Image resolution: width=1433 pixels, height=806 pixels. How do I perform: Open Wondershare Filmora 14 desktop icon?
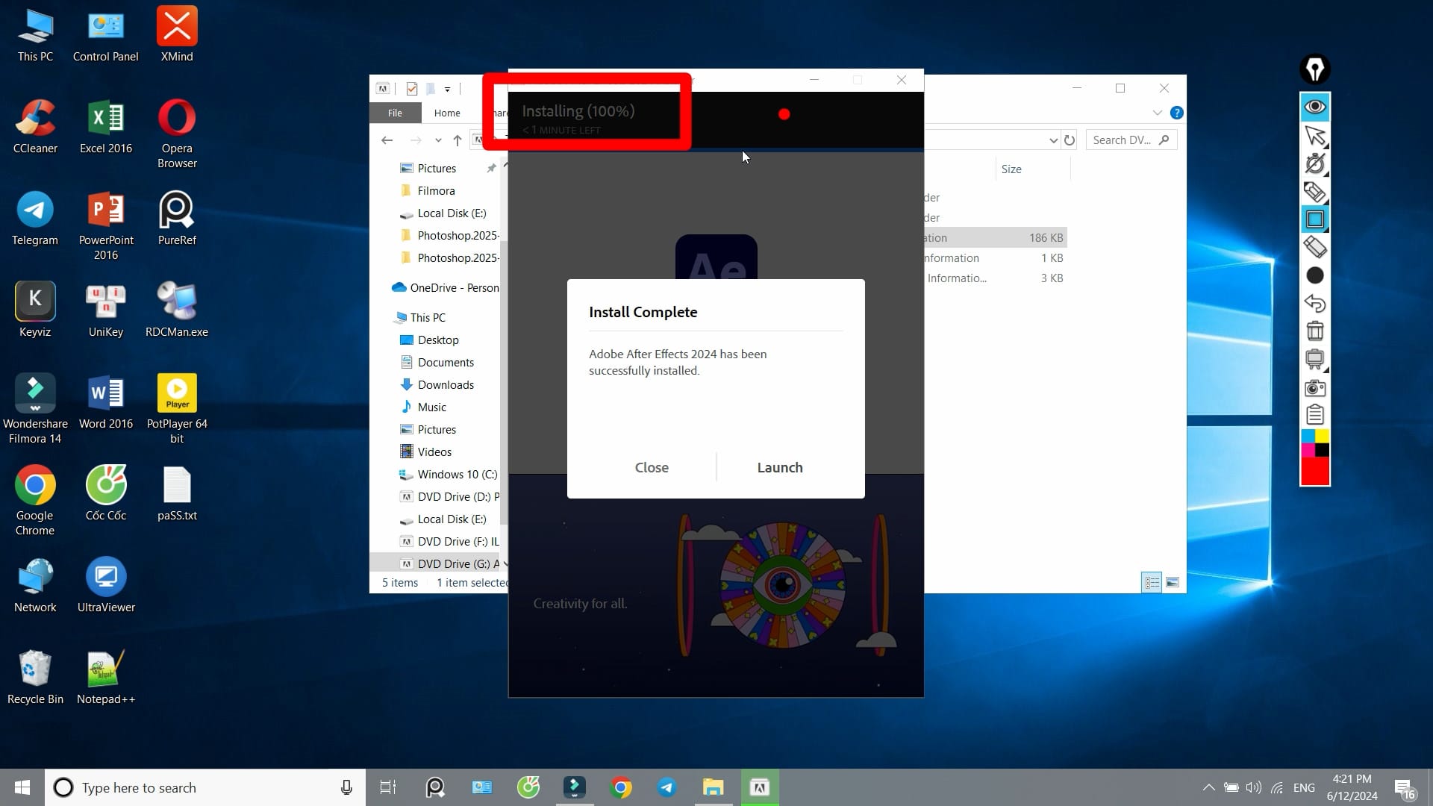(x=35, y=409)
